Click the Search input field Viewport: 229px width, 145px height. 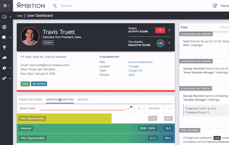67,6
